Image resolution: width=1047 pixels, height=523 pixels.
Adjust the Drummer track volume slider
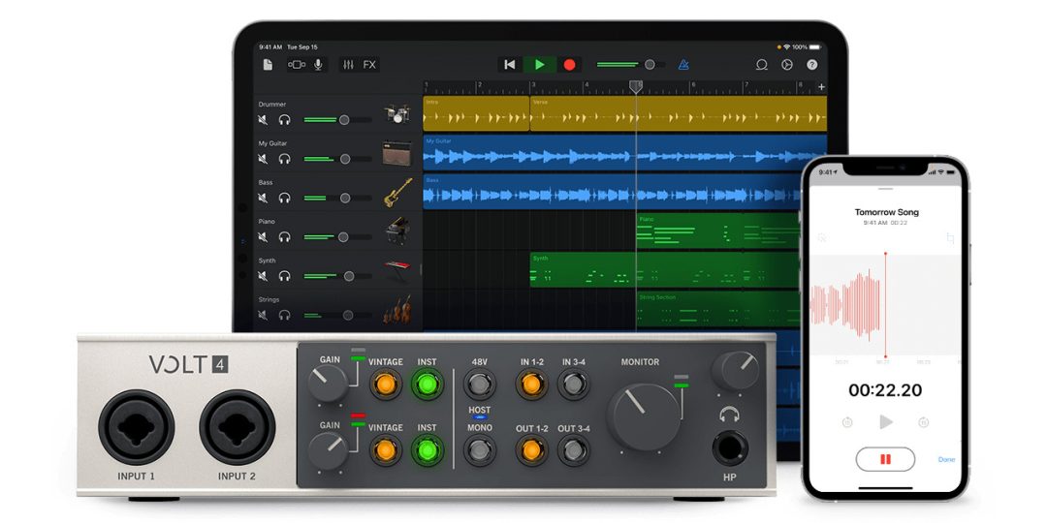[x=337, y=120]
